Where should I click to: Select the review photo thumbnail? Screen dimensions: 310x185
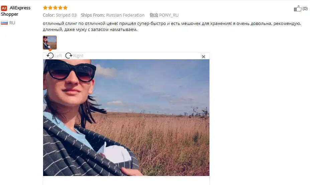click(x=50, y=43)
